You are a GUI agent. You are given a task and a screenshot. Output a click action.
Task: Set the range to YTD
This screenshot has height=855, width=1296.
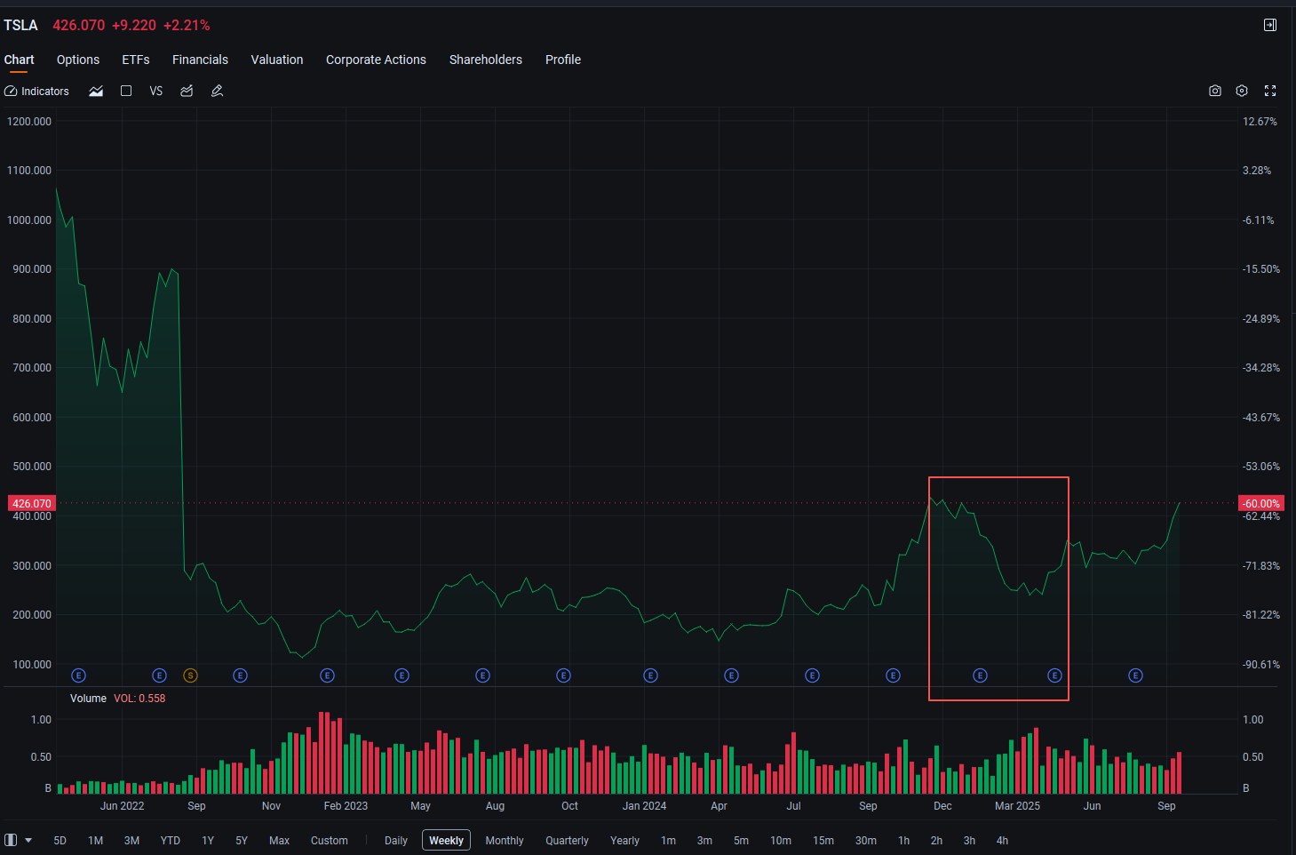171,841
